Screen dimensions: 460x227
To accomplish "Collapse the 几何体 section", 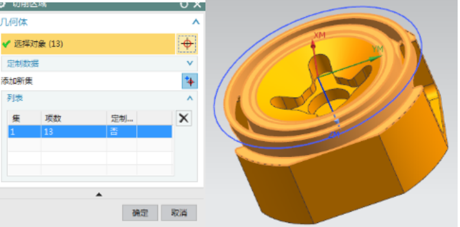I will click(x=196, y=22).
